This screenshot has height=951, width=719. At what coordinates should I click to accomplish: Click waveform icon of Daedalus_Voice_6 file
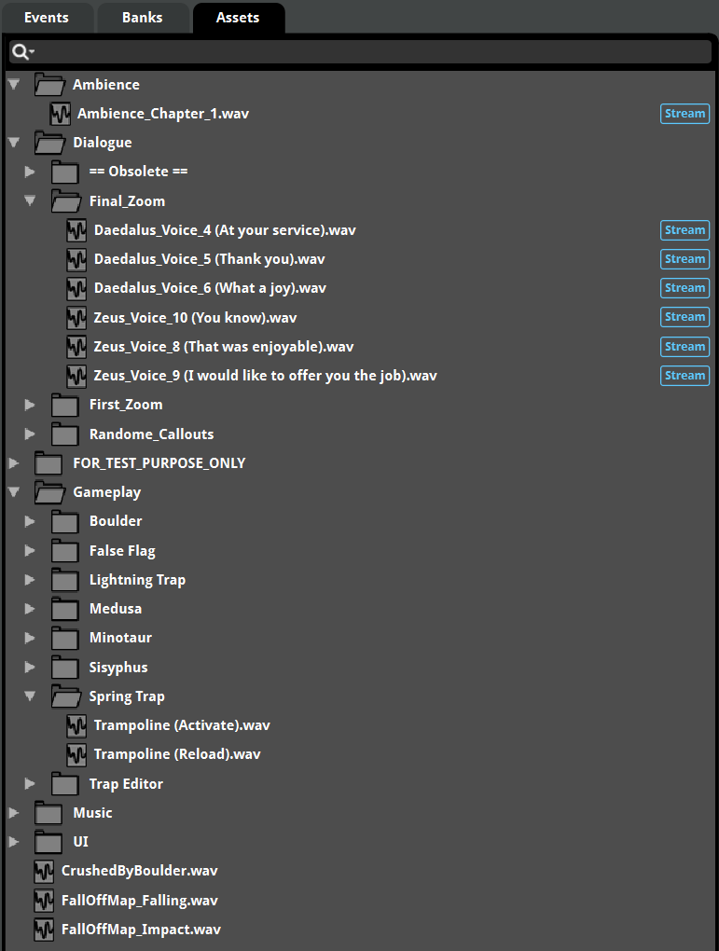click(x=76, y=288)
